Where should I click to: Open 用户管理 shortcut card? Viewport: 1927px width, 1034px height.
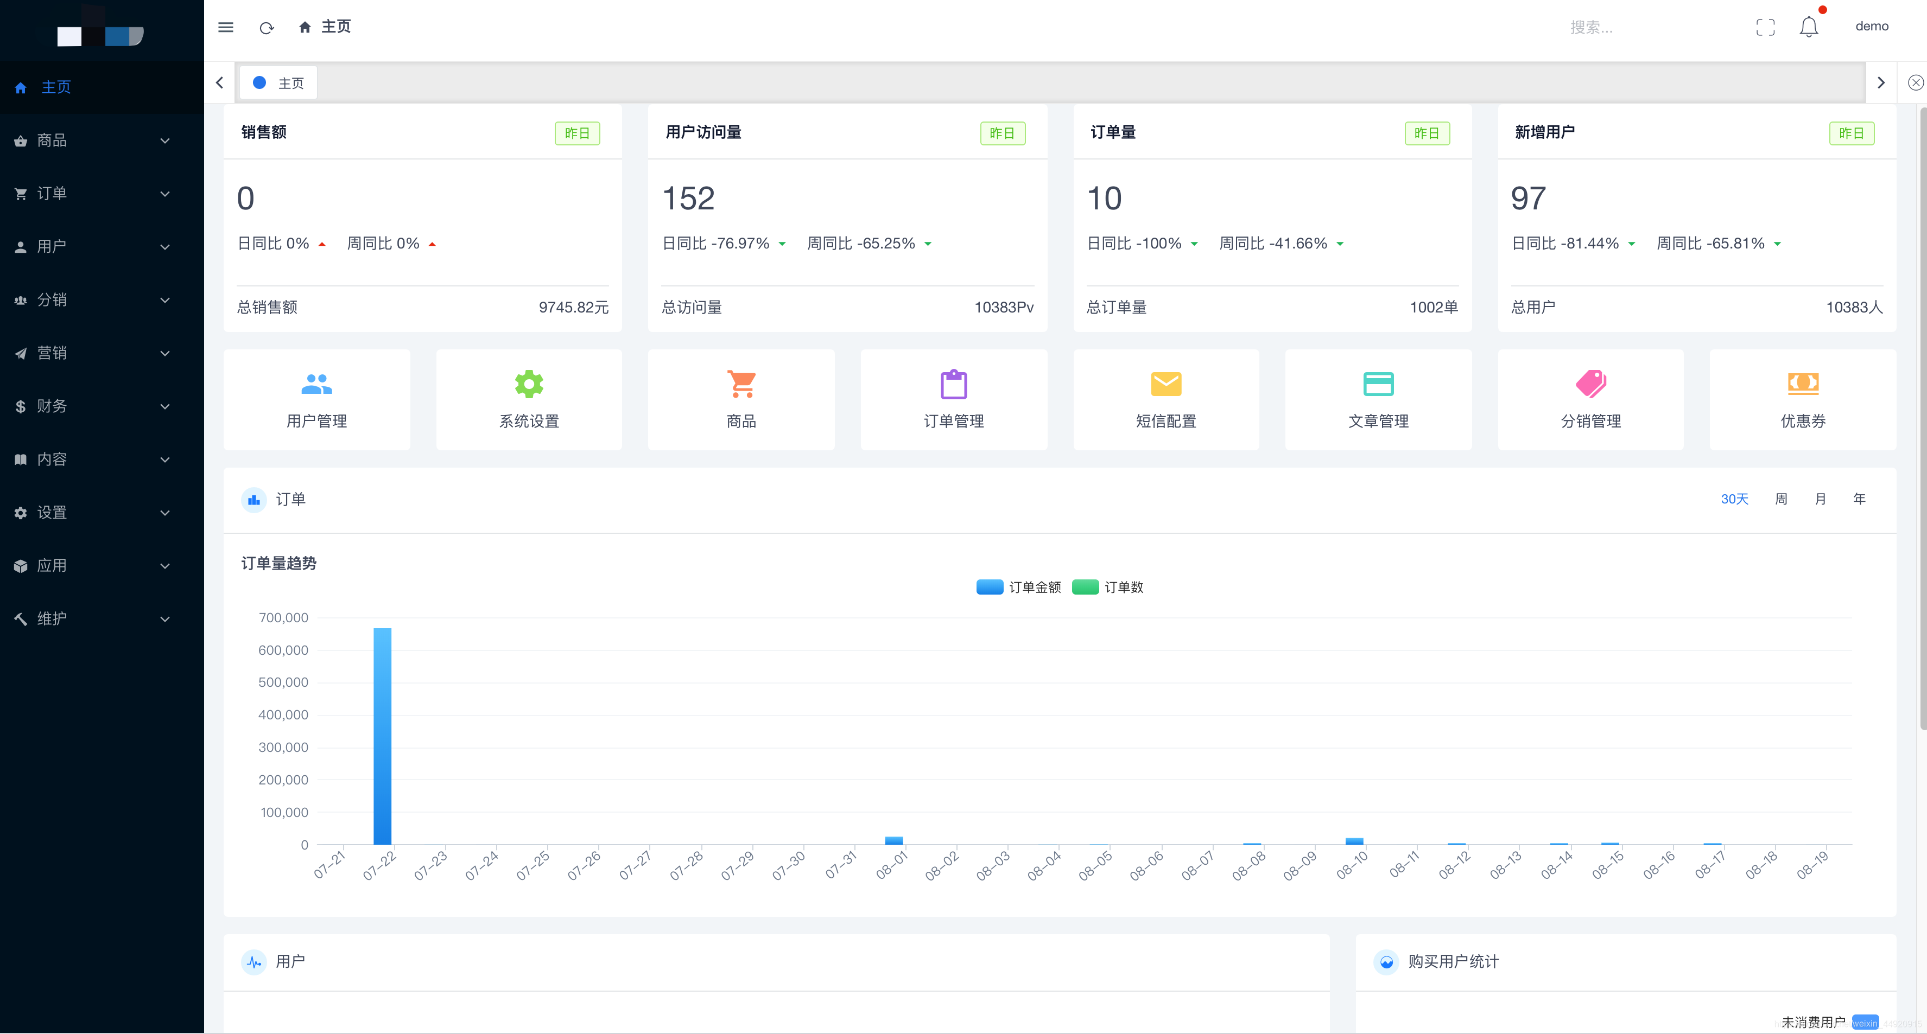point(316,400)
